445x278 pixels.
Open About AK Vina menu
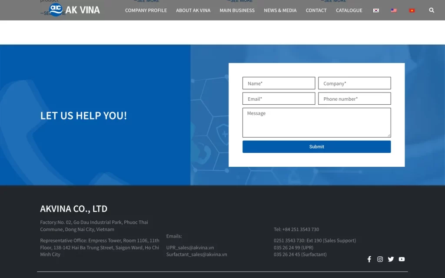(x=193, y=10)
